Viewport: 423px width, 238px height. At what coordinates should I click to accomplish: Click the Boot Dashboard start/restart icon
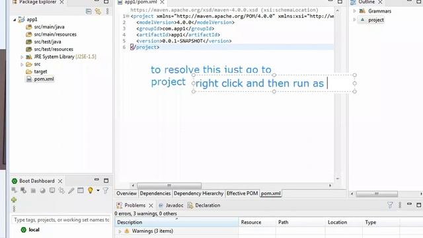(14, 190)
